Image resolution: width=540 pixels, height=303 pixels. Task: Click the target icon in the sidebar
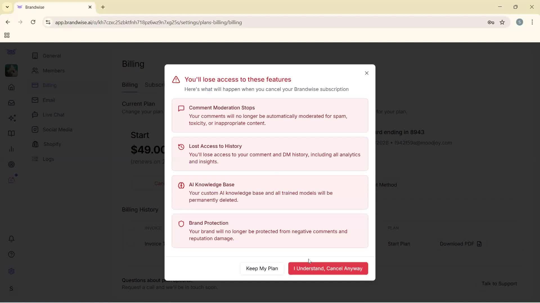(x=11, y=164)
